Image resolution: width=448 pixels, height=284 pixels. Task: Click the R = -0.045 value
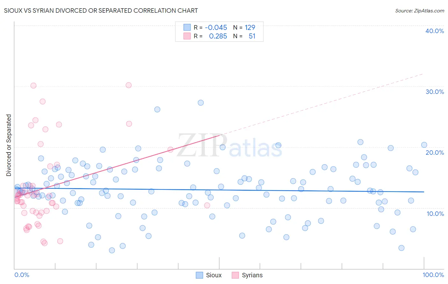211,27
